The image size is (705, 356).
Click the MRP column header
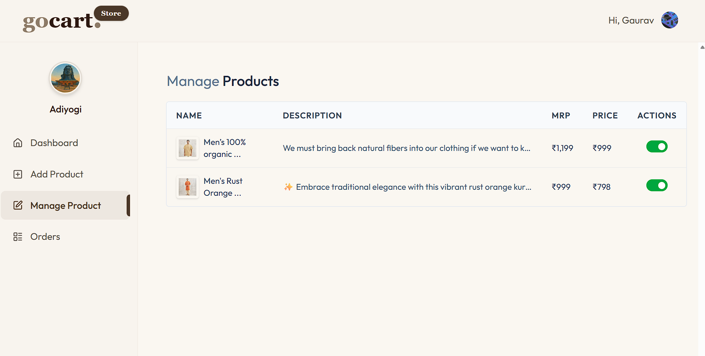point(561,116)
